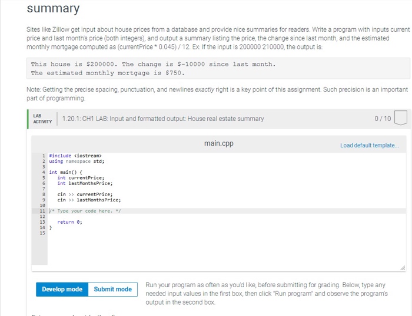Click the main.cpp file title

pyautogui.click(x=218, y=143)
